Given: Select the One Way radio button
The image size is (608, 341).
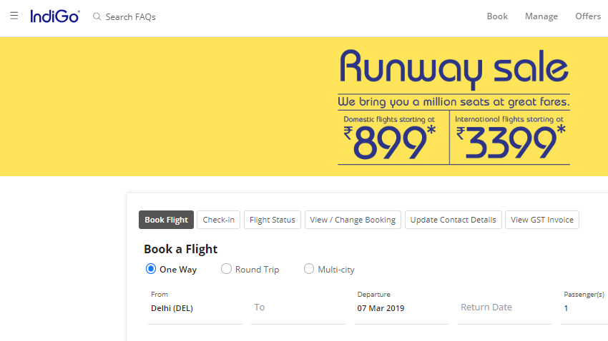Looking at the screenshot, I should (151, 269).
